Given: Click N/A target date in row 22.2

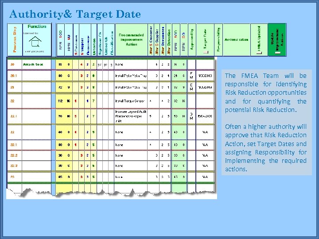Looking at the screenshot, I should pos(205,155).
